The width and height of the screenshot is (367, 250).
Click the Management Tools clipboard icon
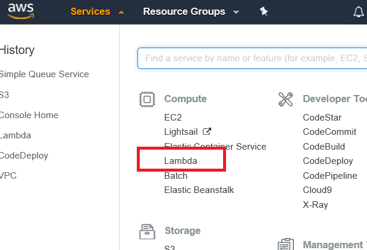[x=286, y=245]
